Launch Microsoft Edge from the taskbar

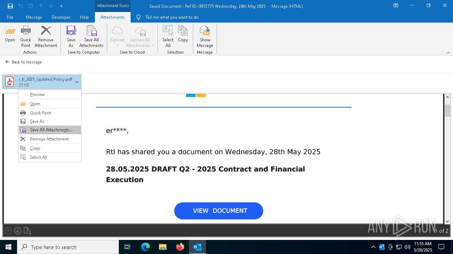(x=145, y=247)
